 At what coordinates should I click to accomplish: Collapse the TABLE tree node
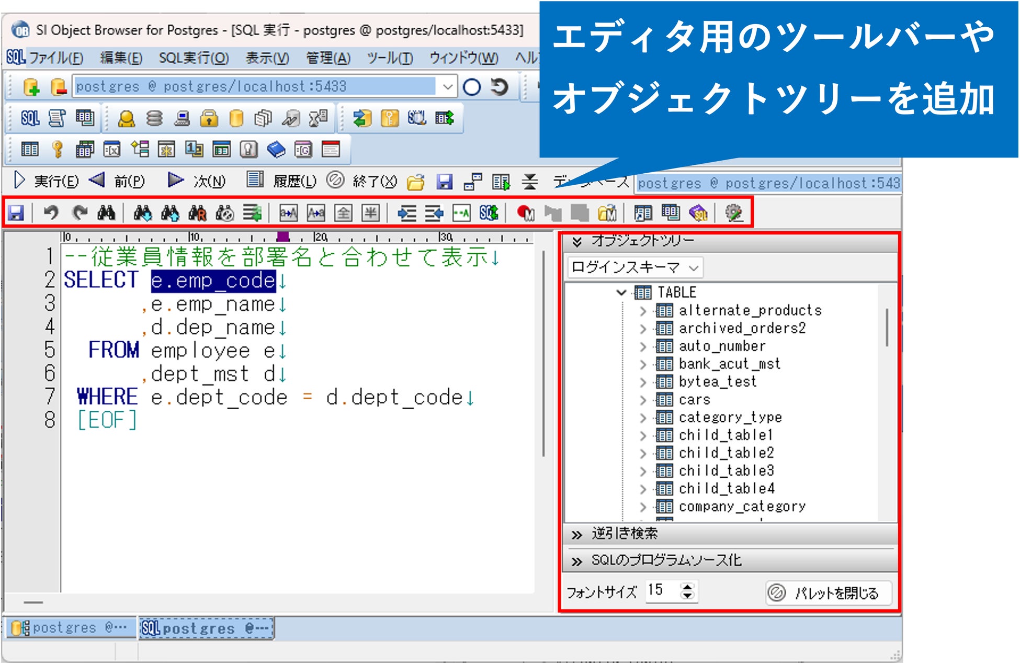[621, 293]
